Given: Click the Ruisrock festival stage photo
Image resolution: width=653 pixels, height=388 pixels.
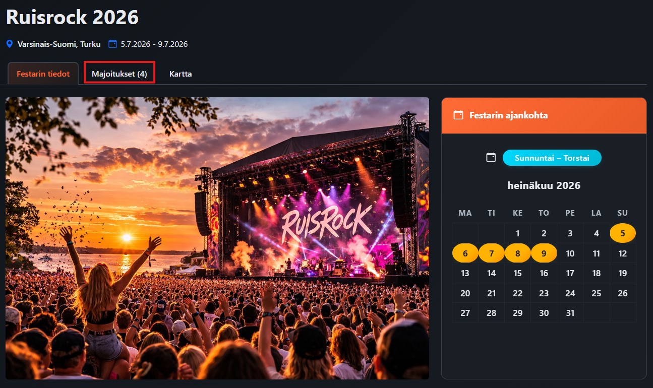Looking at the screenshot, I should tap(217, 238).
